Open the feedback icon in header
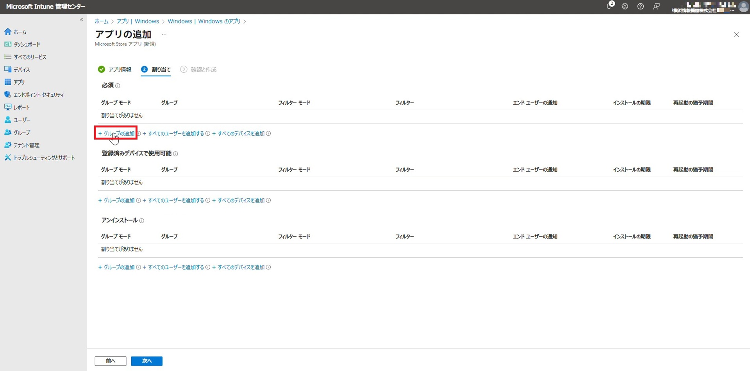The width and height of the screenshot is (750, 371). click(x=656, y=6)
